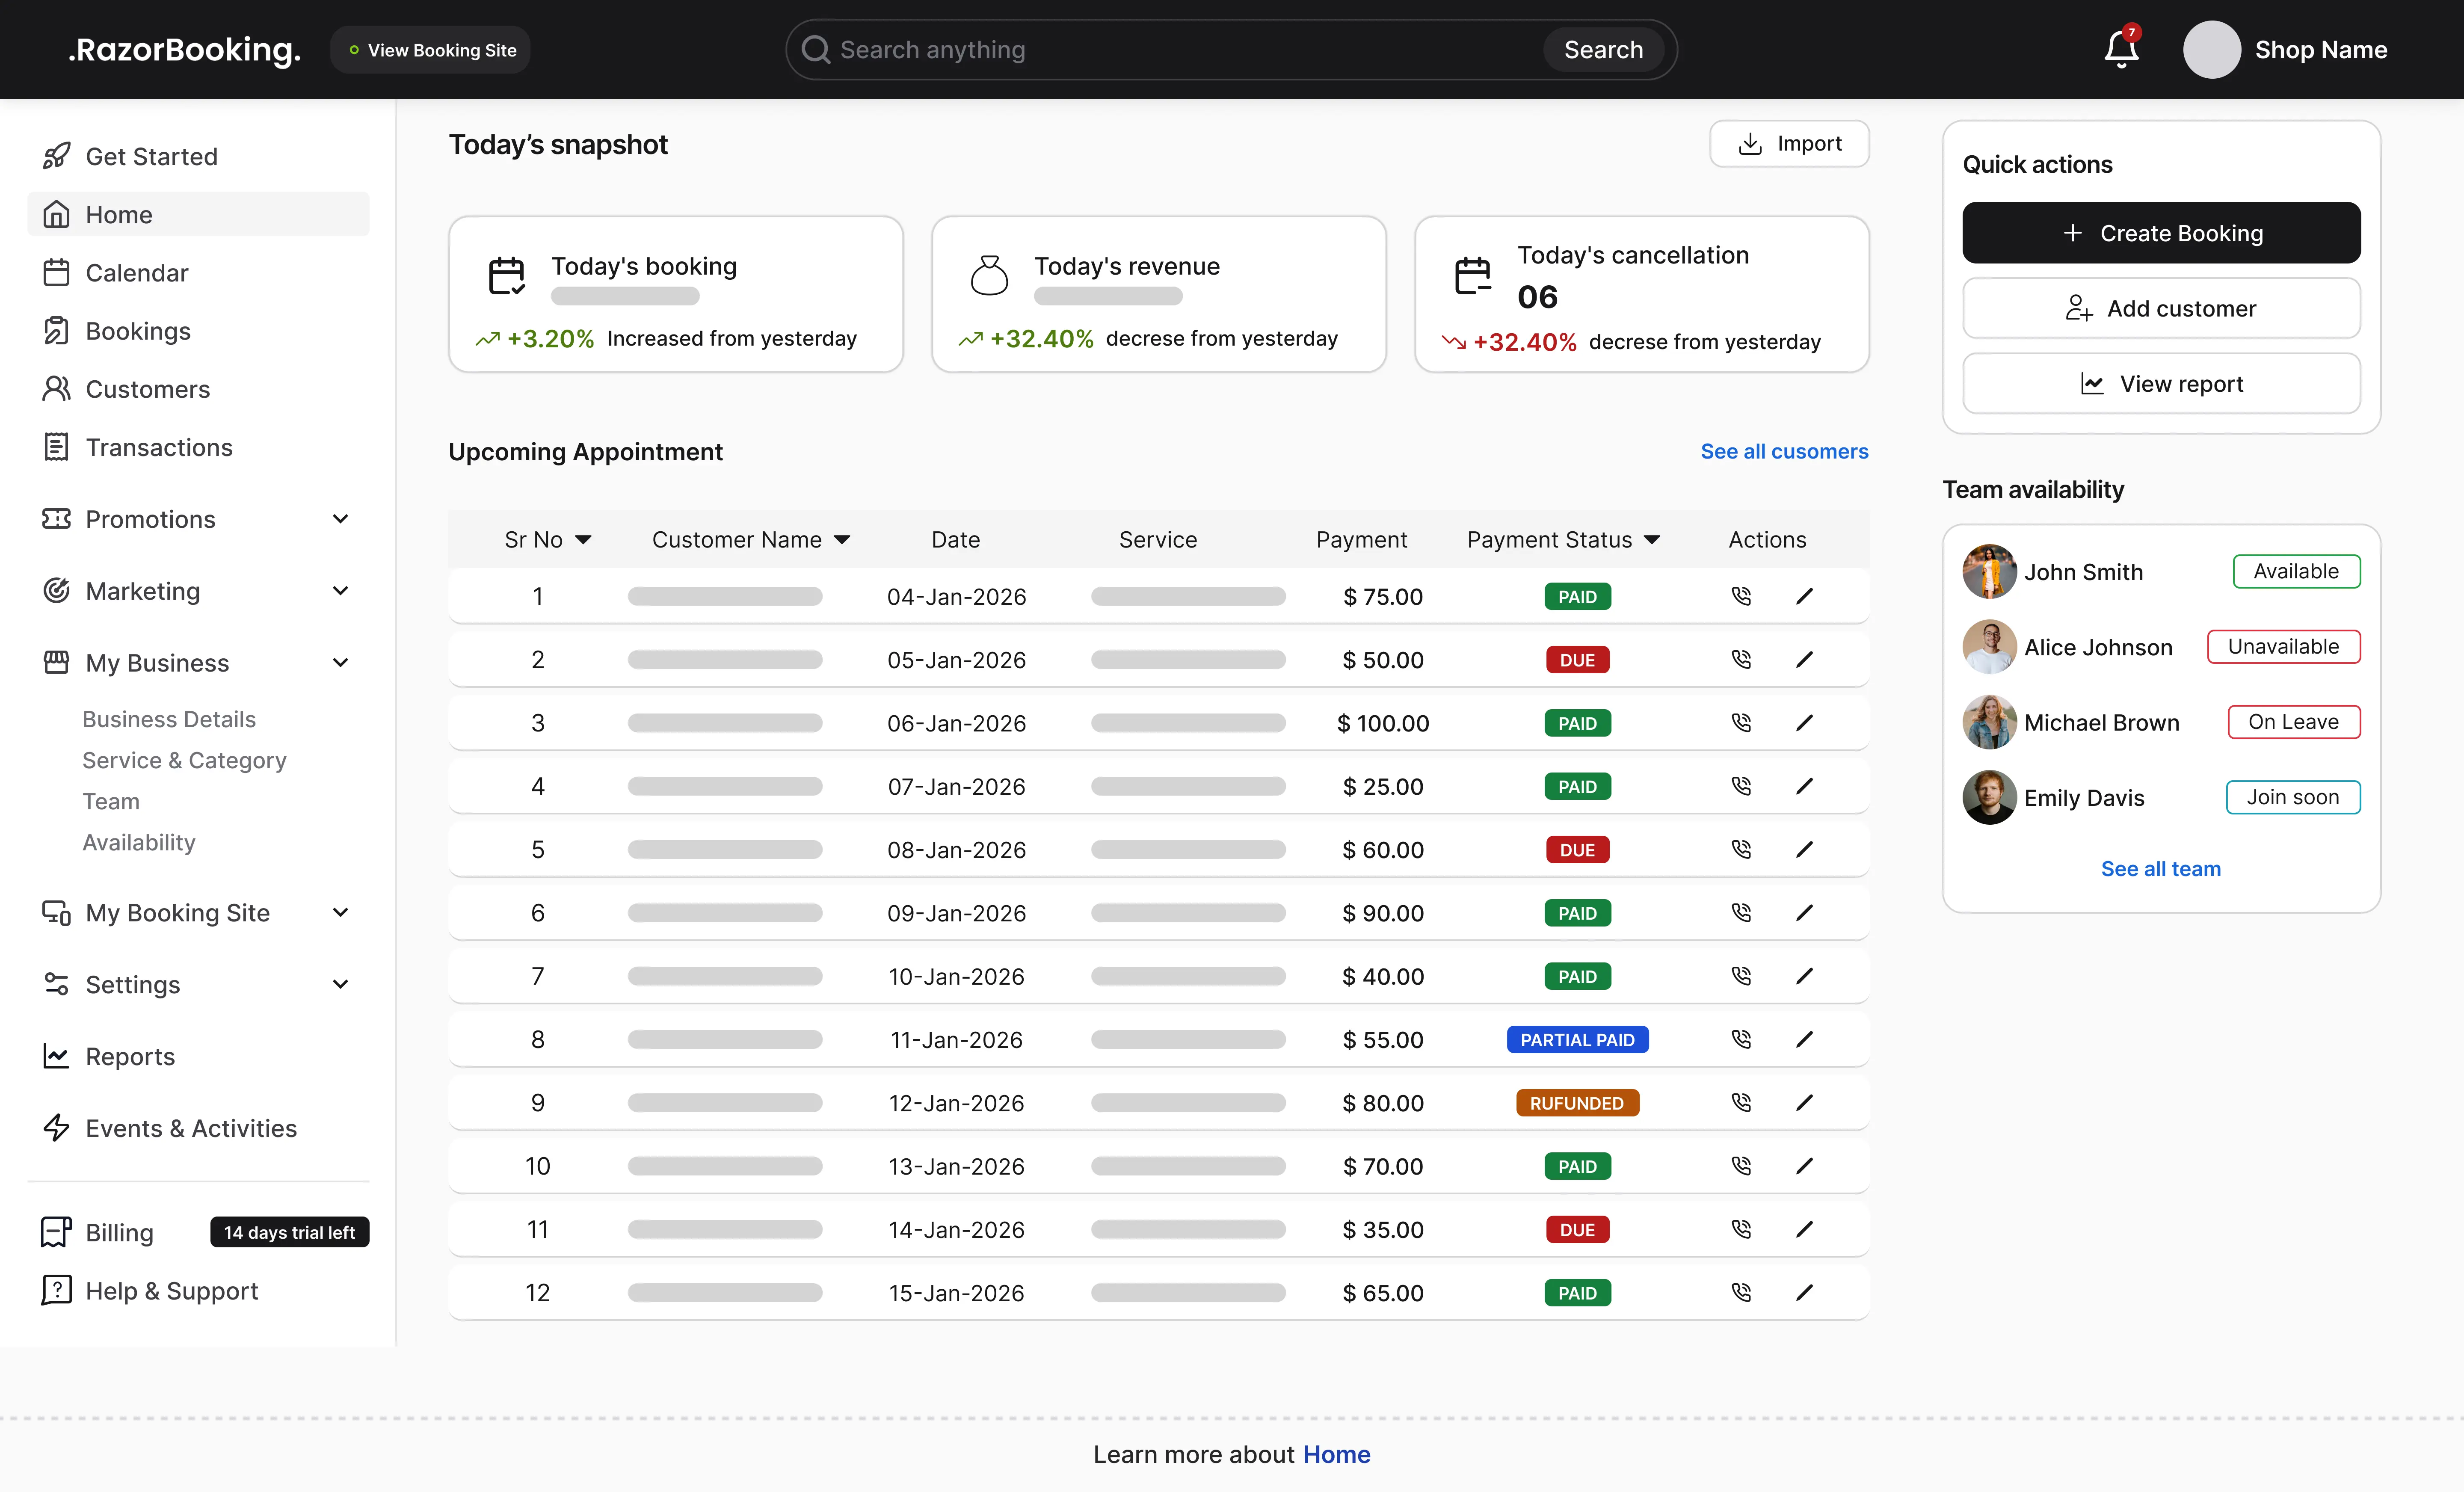The height and width of the screenshot is (1492, 2464).
Task: Open Service & Category submenu item
Action: (x=184, y=760)
